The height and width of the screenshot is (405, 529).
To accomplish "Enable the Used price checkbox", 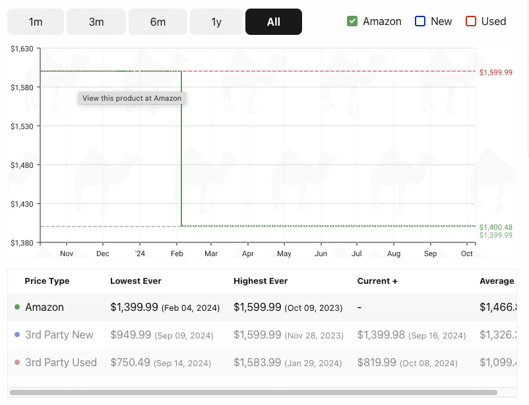I will point(471,21).
